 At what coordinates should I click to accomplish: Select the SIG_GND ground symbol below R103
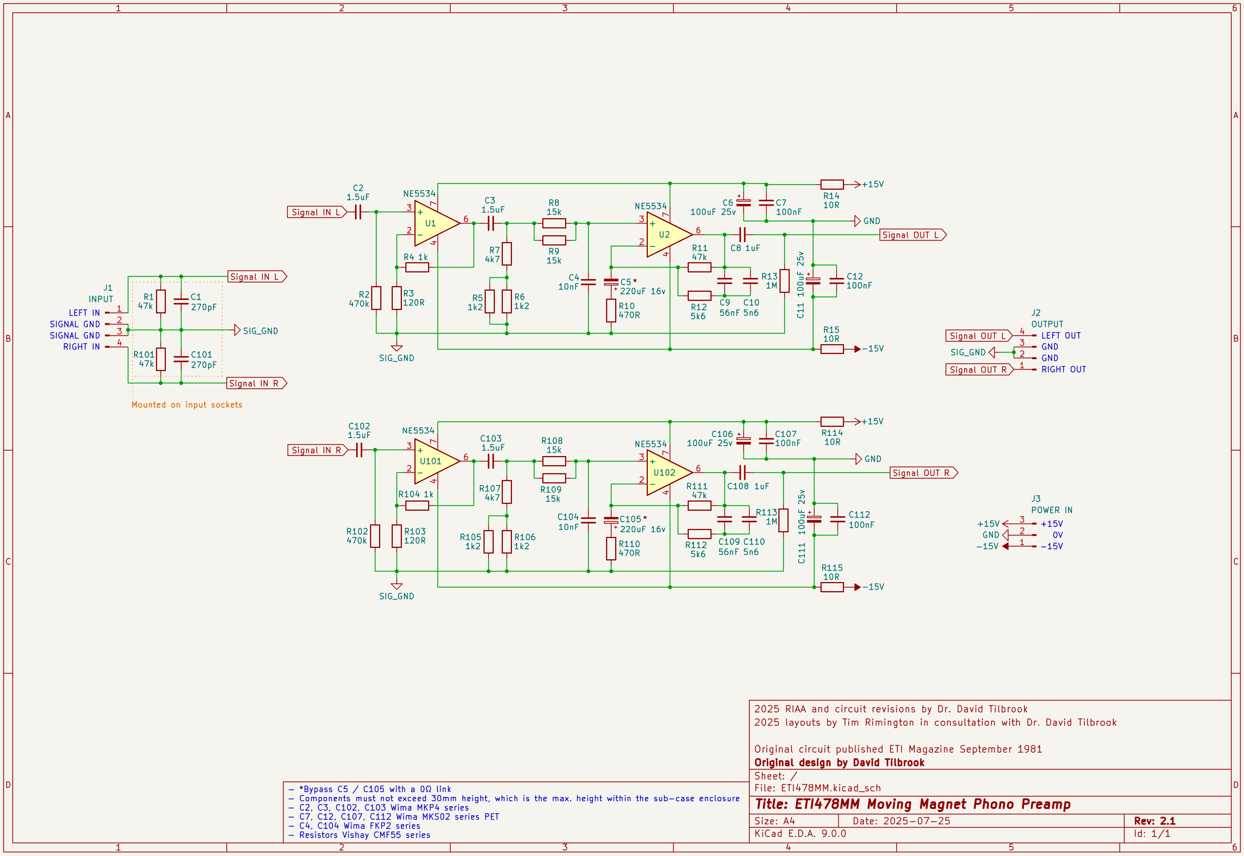(397, 586)
